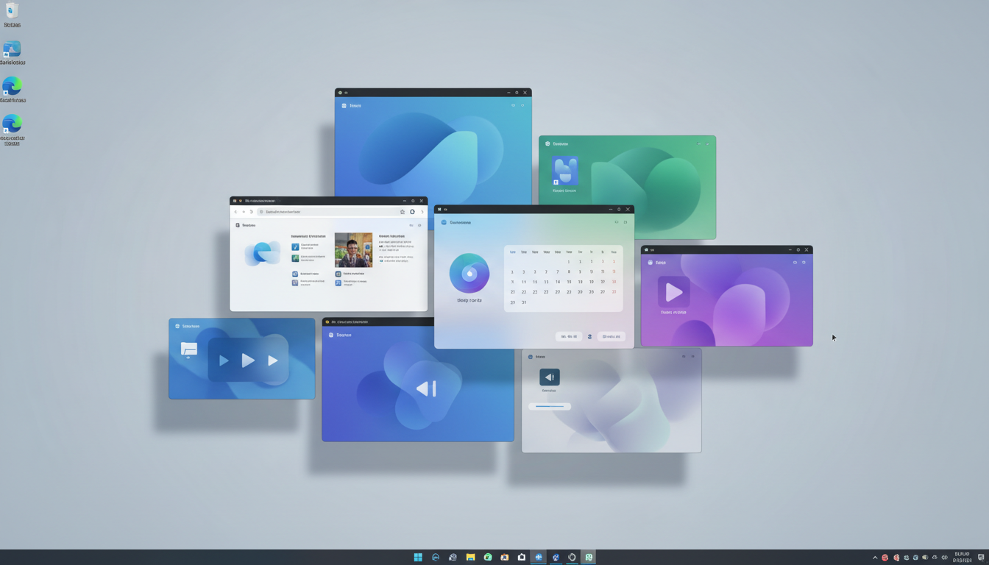
Task: Toggle the sync icon between the two calendar buttons
Action: (x=590, y=337)
